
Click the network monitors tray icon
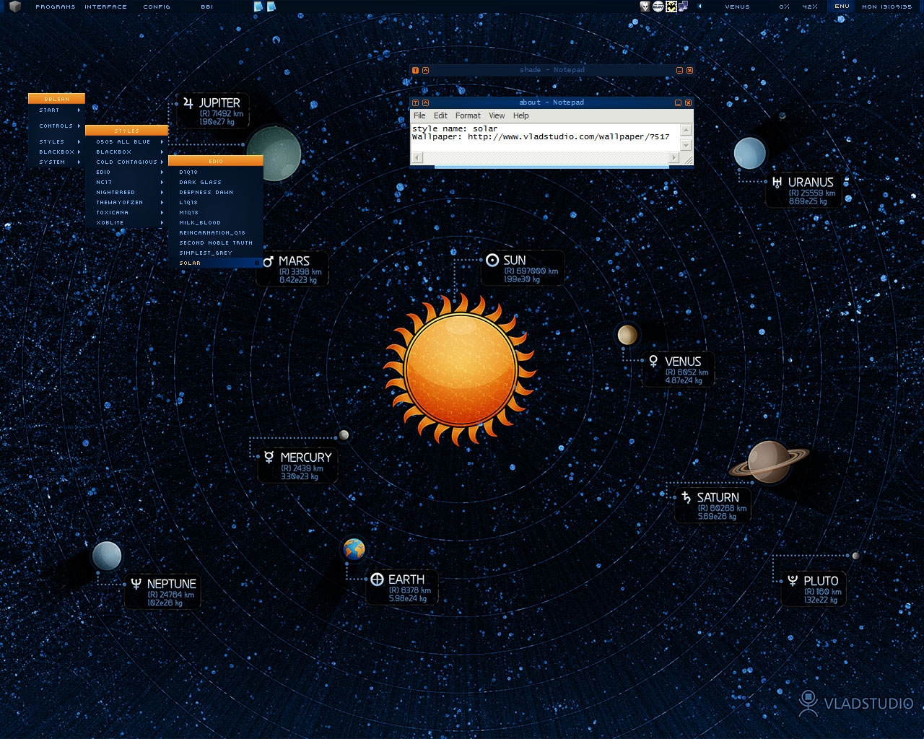tap(683, 6)
